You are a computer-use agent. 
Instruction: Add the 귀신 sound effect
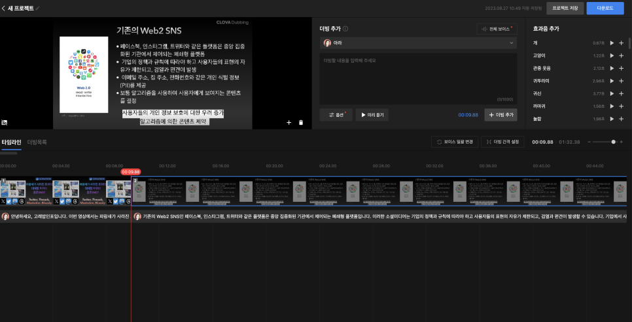621,93
